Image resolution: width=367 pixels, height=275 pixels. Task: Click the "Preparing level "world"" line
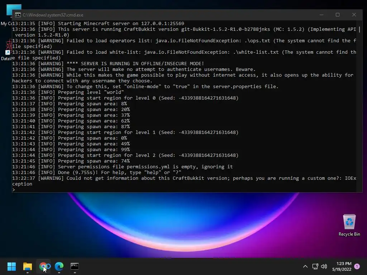point(68,92)
